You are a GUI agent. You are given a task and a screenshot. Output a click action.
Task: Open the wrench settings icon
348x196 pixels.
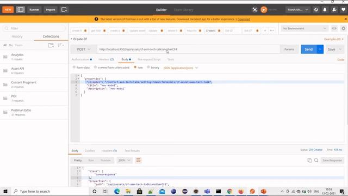334,10
